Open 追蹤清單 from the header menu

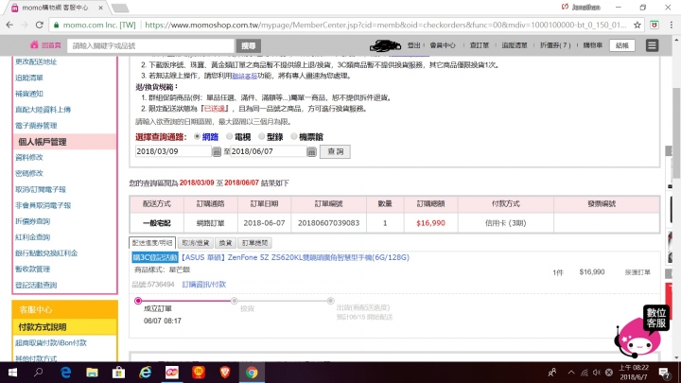pos(515,45)
